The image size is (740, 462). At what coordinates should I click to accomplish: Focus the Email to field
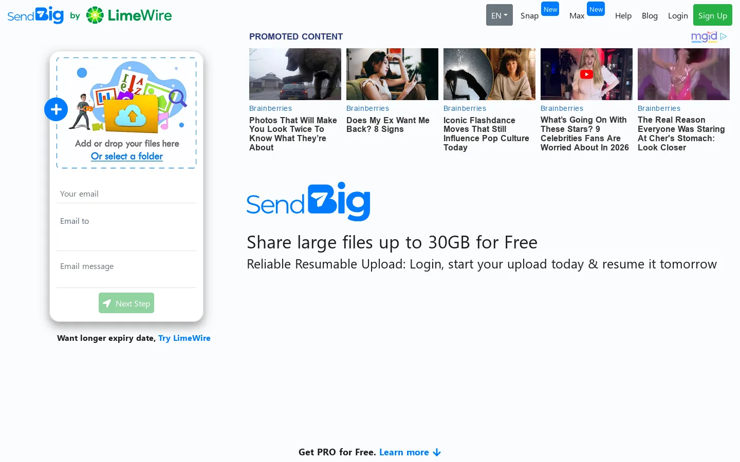126,231
